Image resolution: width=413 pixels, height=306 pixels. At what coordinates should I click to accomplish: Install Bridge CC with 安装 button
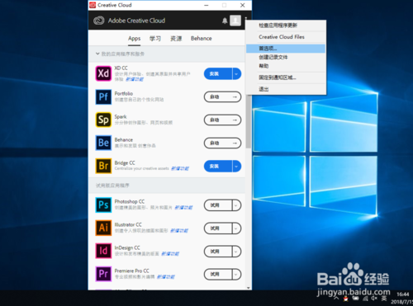218,166
